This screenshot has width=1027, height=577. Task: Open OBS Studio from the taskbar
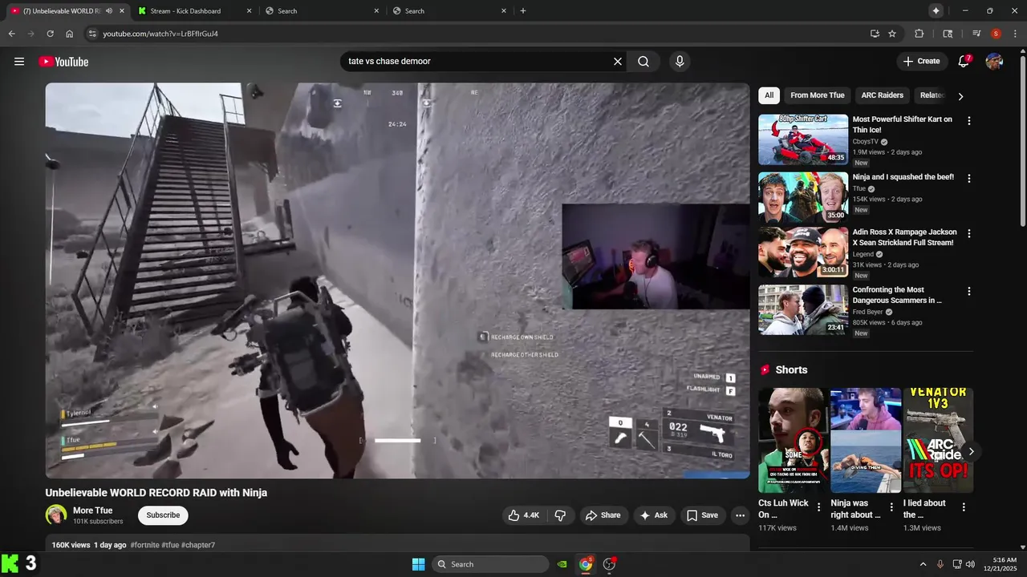tap(610, 564)
